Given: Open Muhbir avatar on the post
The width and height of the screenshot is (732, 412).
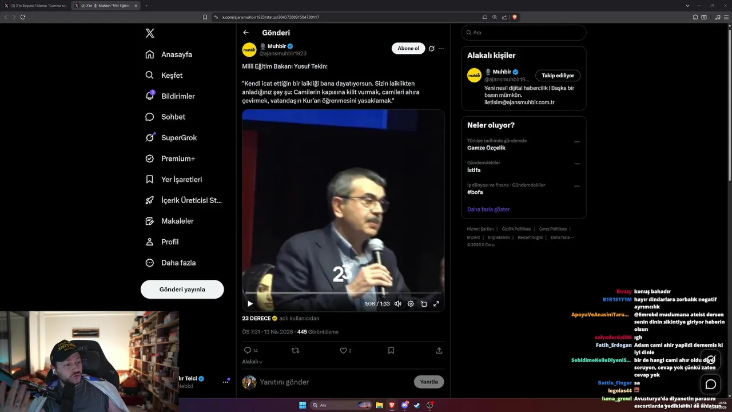Looking at the screenshot, I should (249, 50).
